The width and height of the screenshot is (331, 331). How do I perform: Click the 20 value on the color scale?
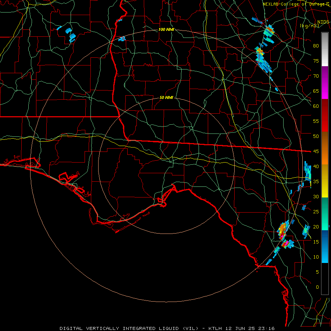tap(316, 227)
